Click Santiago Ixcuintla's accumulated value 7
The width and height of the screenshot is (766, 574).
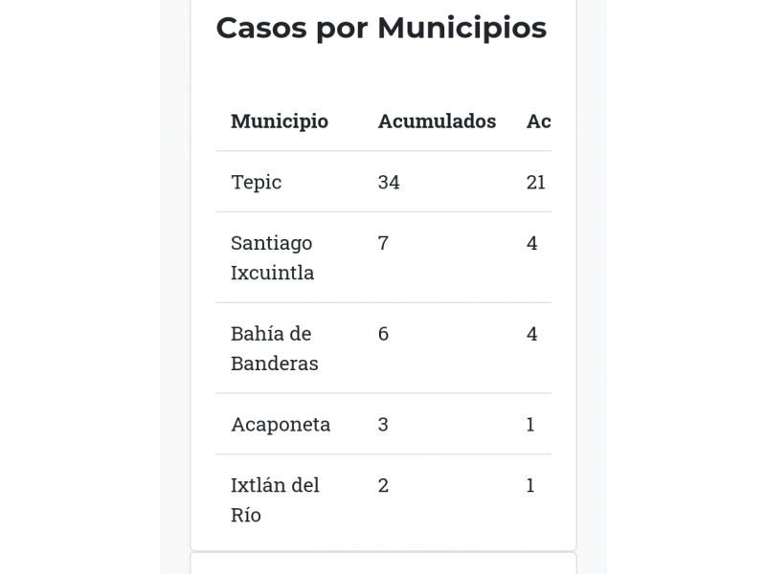(383, 243)
